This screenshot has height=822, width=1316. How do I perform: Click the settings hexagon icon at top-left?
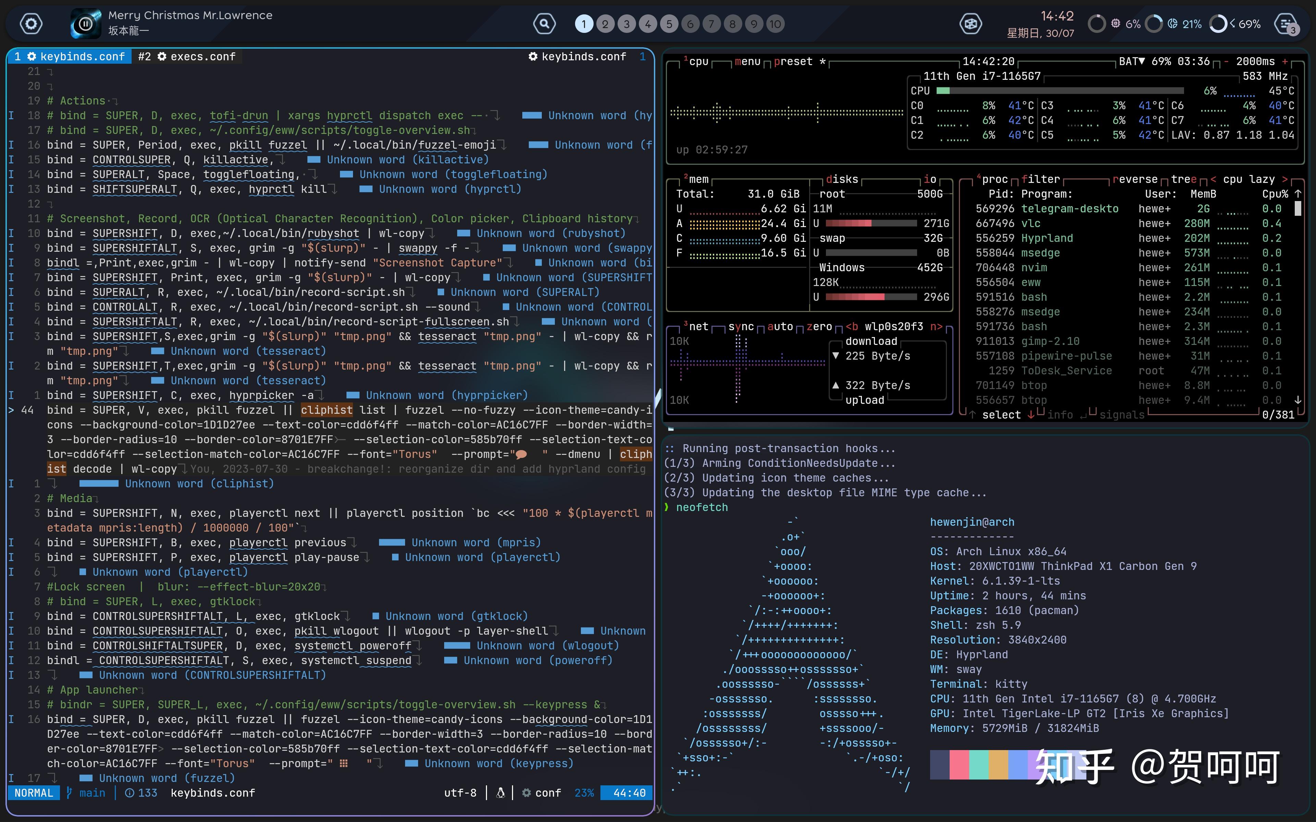click(31, 24)
